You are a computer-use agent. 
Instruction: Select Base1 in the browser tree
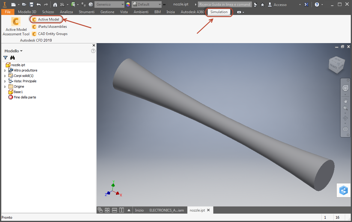click(x=16, y=92)
